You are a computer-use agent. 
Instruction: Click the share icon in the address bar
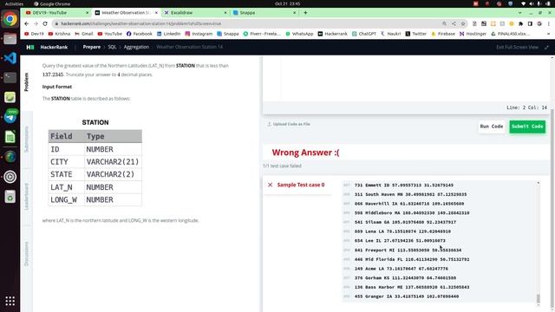454,23
